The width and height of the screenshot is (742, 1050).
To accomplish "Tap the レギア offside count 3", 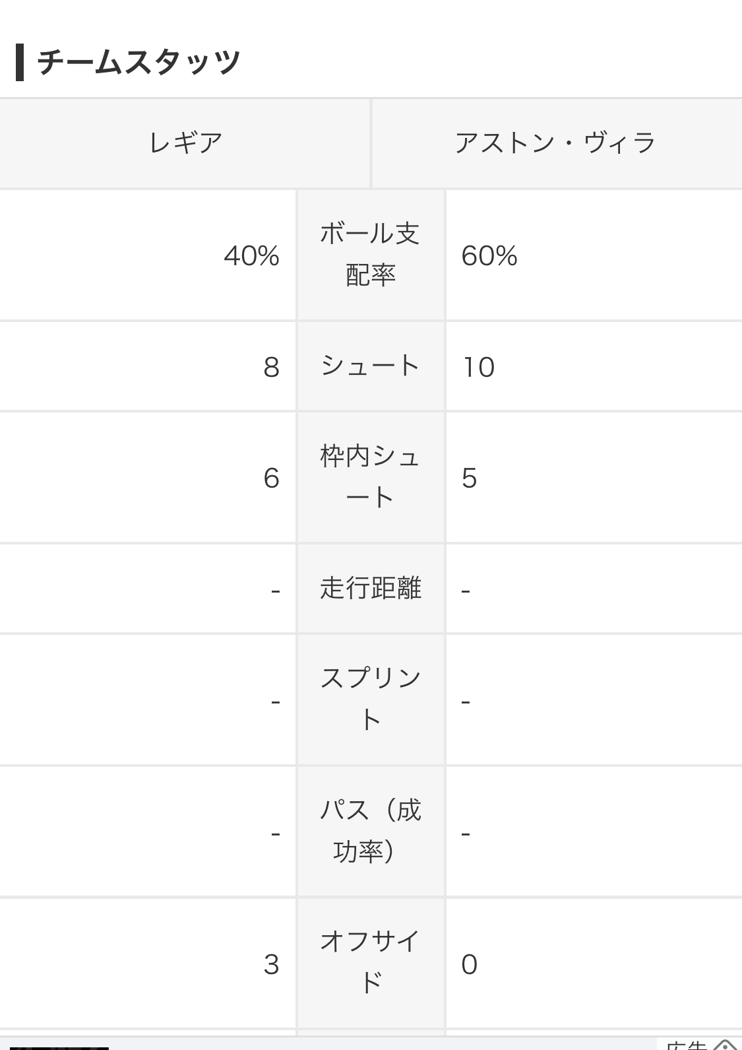I will point(271,965).
